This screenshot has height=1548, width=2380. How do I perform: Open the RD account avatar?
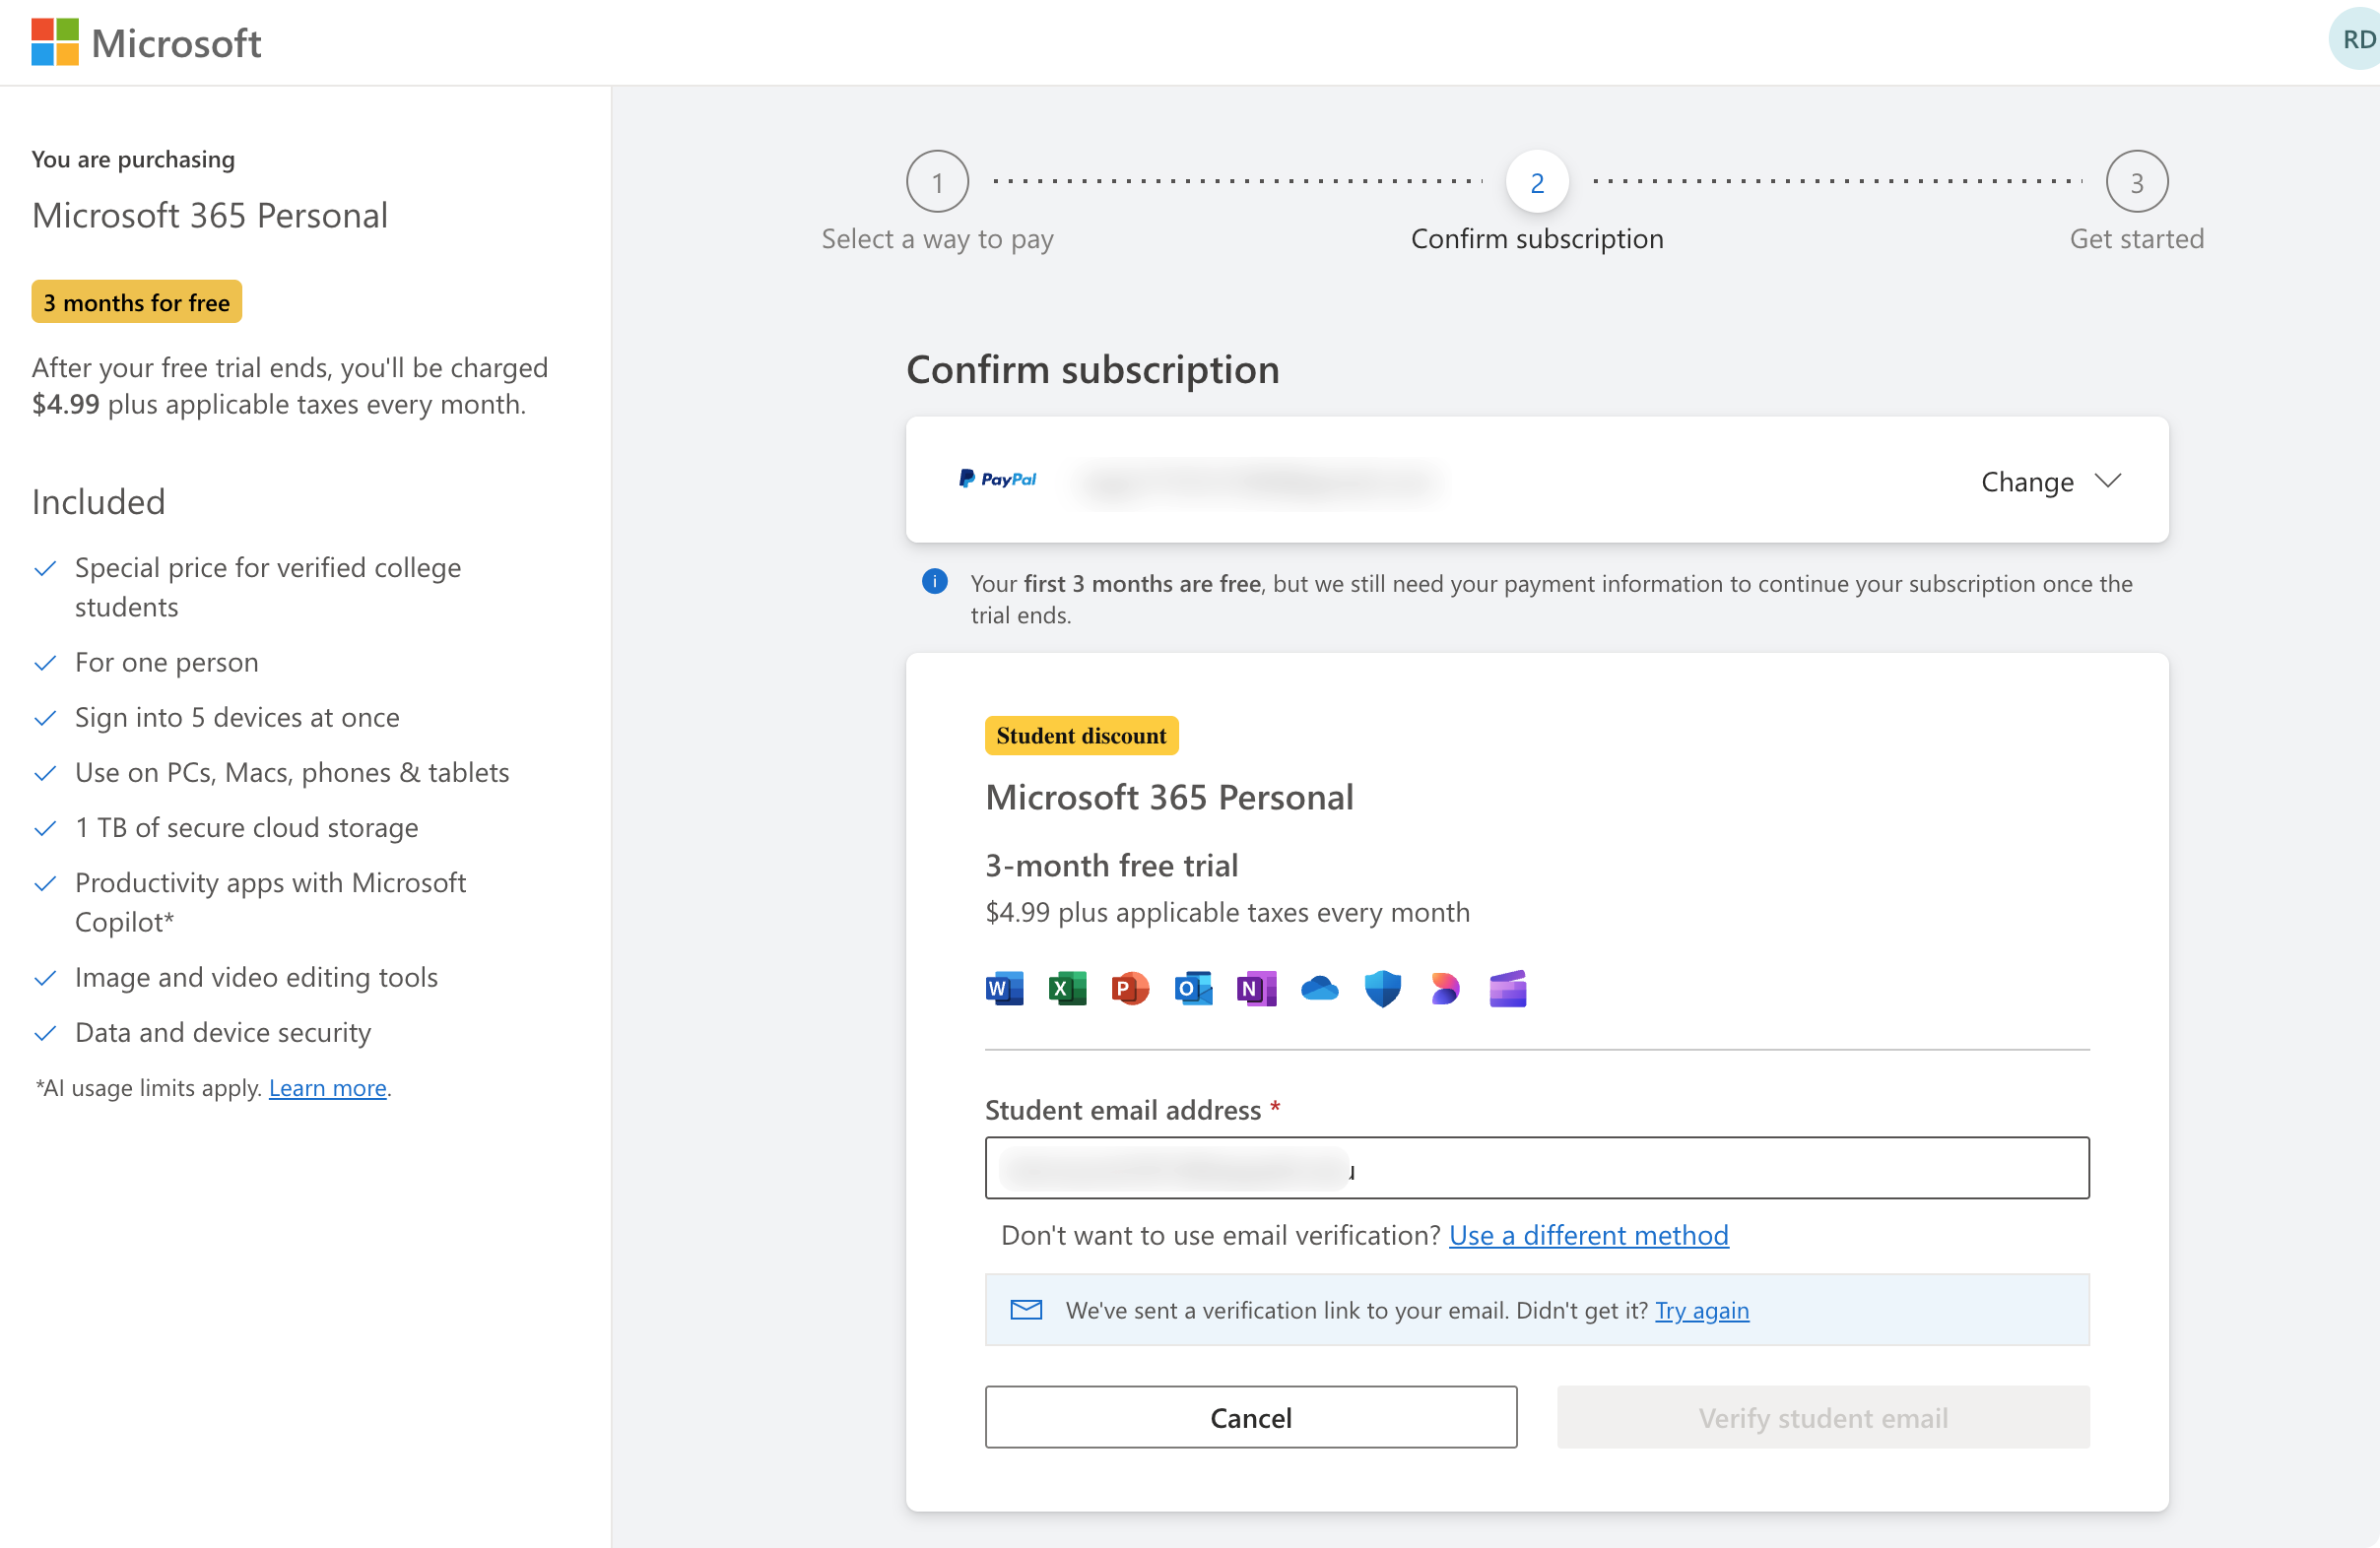click(2356, 40)
